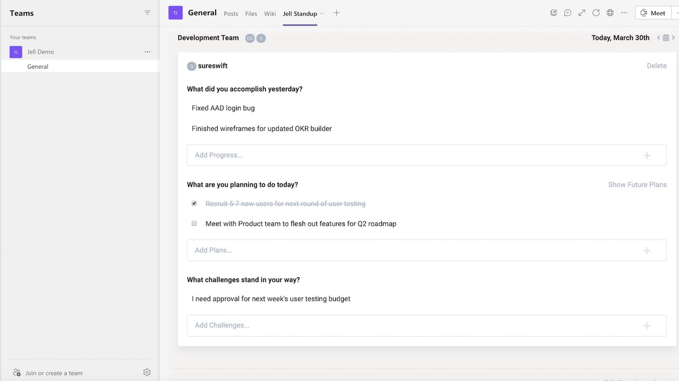Screen dimensions: 679x381
Task: Expand the Jell Standup tab dropdown
Action: tap(322, 13)
